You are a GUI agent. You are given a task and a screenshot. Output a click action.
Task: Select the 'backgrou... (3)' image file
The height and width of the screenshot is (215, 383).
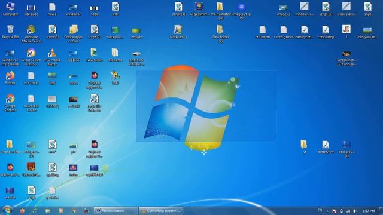pos(31,149)
